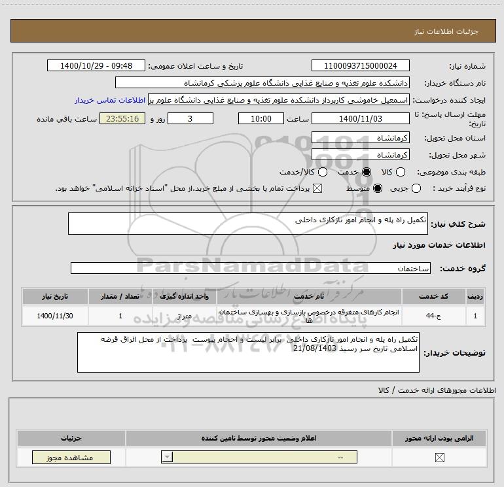Click the service group field ساختمان
Viewport: 504px width, 487px height.
[251, 268]
